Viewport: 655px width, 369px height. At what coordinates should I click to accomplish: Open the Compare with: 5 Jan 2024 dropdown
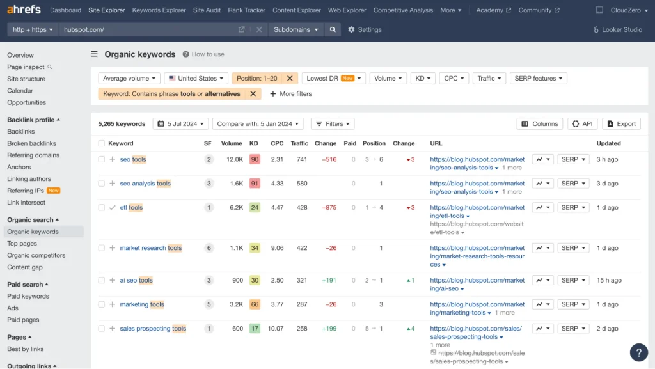point(258,123)
